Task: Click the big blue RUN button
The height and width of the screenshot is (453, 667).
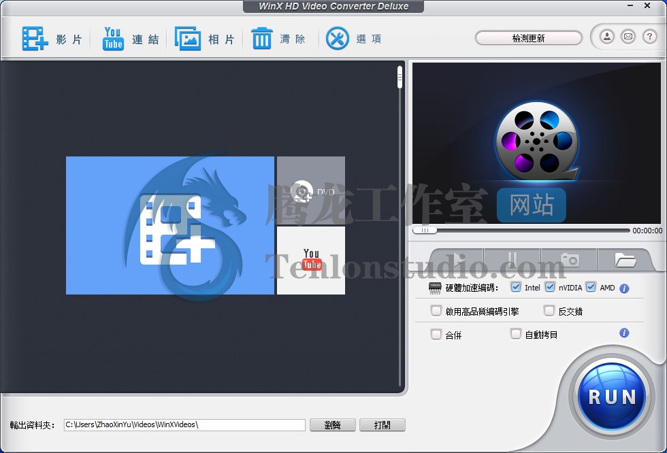Action: tap(612, 397)
